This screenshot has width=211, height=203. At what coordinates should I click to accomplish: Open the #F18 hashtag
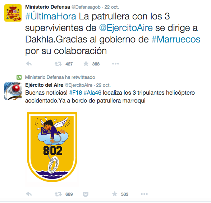click(75, 93)
